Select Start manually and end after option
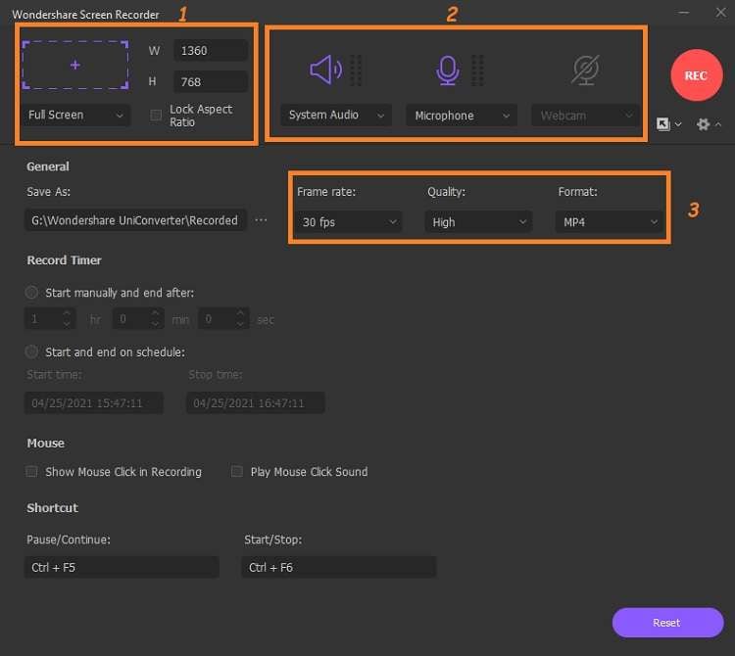The height and width of the screenshot is (656, 735). coord(31,293)
